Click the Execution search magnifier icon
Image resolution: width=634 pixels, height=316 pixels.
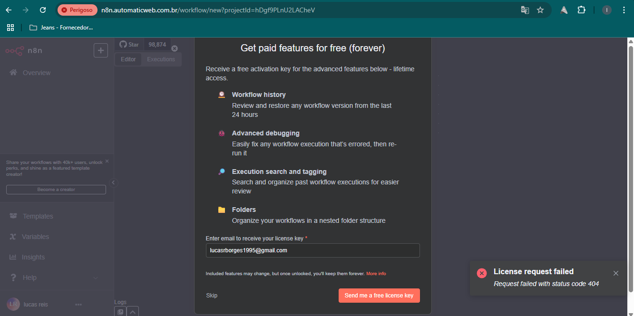coord(222,172)
